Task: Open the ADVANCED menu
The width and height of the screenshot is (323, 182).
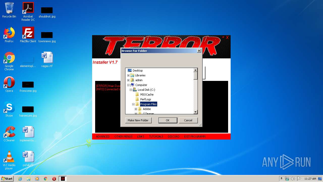Action: [x=103, y=136]
